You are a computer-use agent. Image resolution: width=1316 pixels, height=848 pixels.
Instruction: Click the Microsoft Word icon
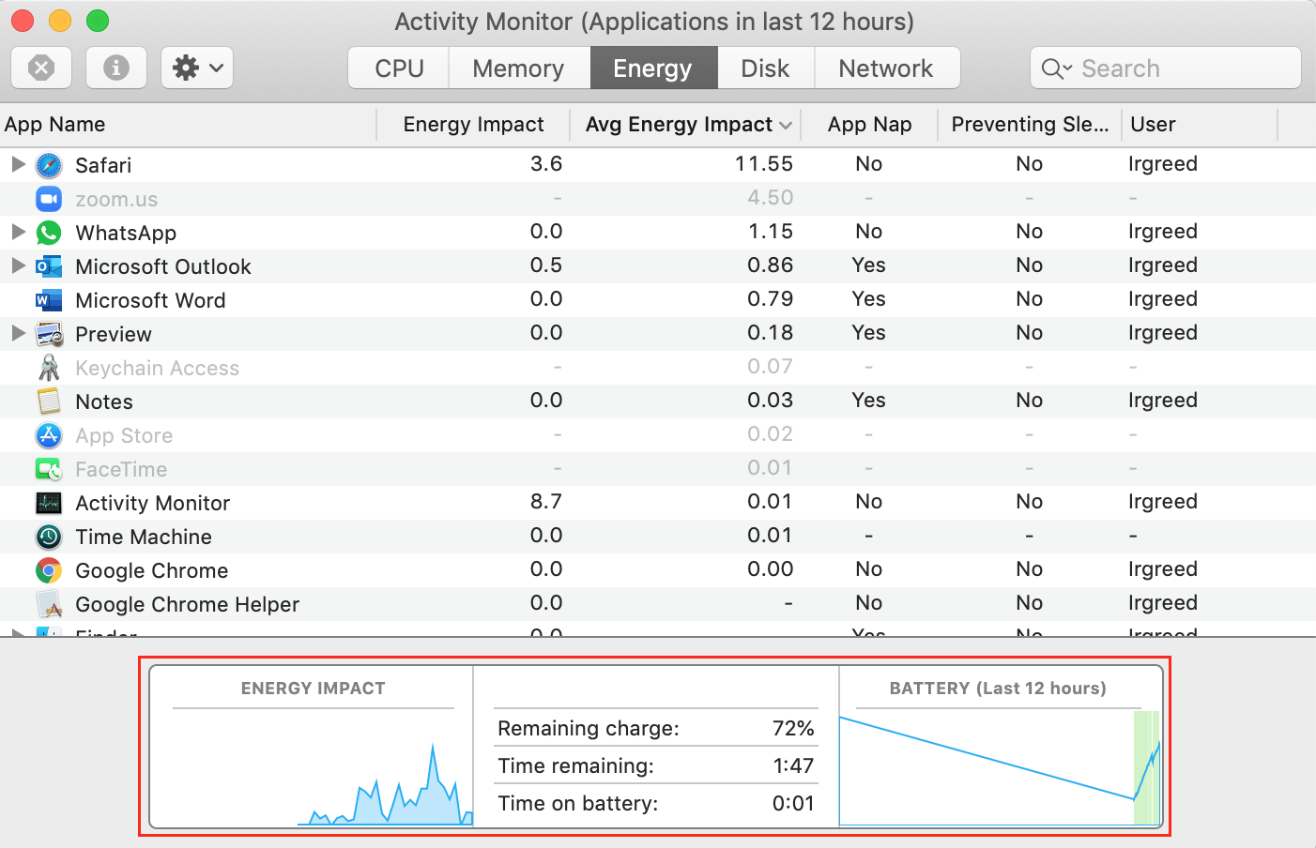coord(49,300)
